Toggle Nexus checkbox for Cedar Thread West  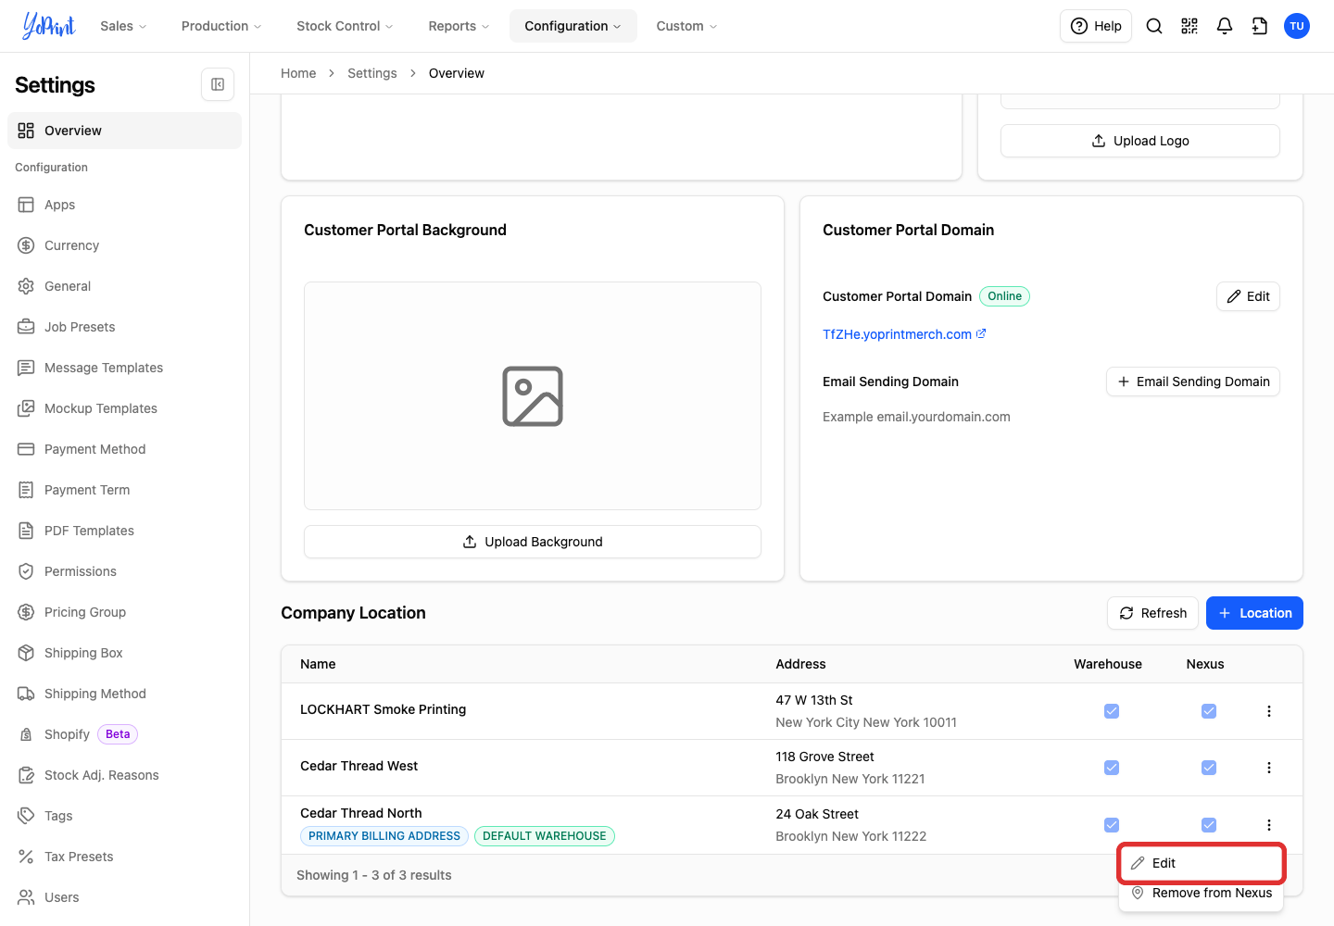coord(1209,768)
